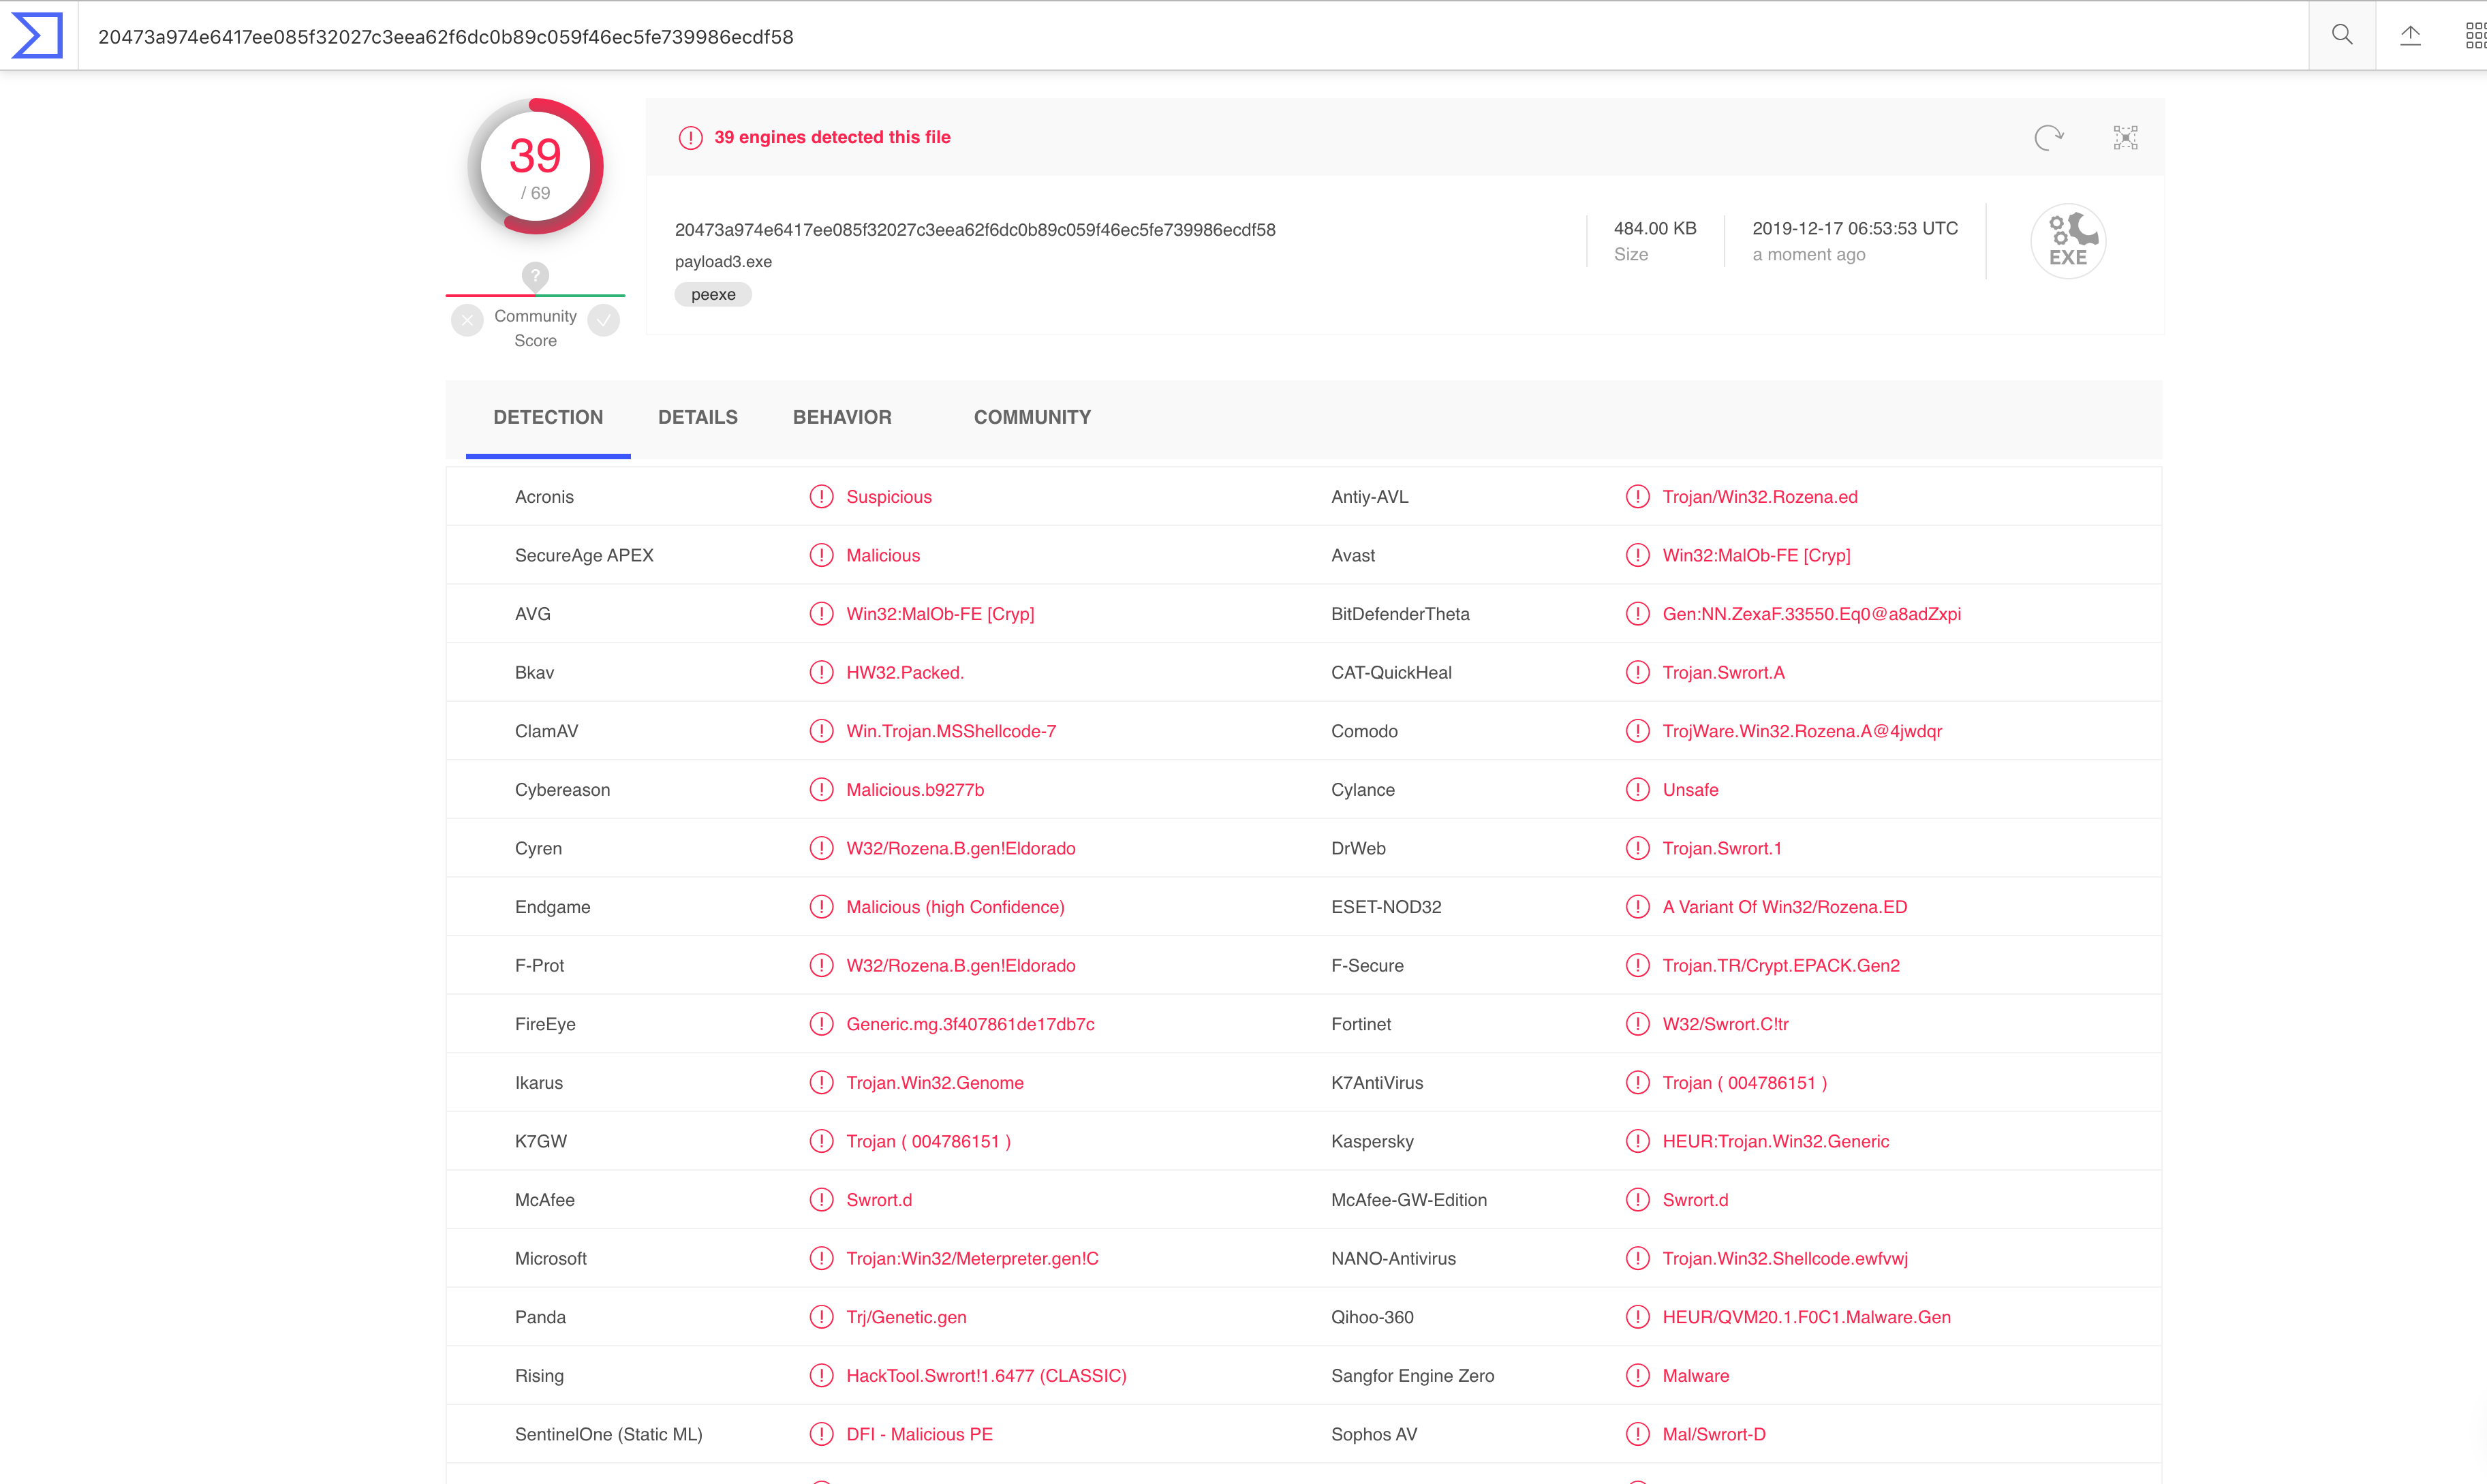The width and height of the screenshot is (2487, 1484).
Task: Click the Trojan.Win32.Shellcode.ewfvwj result
Action: point(1785,1258)
